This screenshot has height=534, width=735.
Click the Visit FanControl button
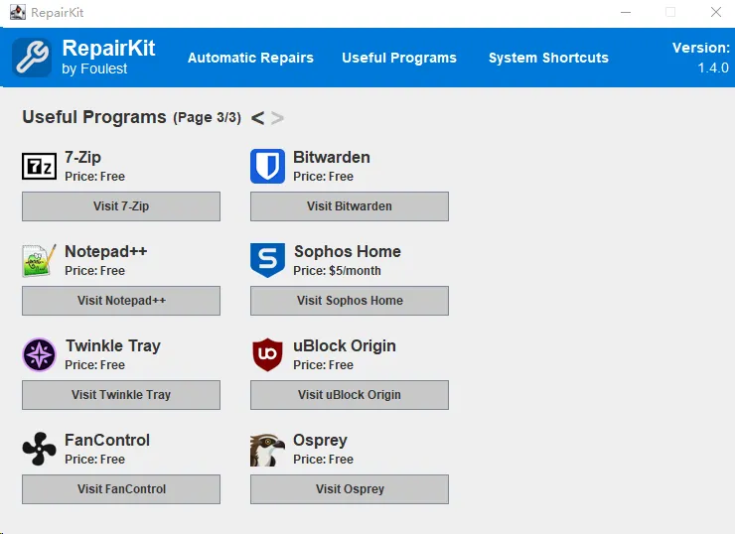click(x=121, y=489)
